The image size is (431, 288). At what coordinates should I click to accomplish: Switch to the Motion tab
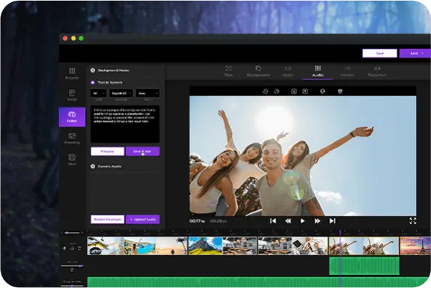(347, 71)
